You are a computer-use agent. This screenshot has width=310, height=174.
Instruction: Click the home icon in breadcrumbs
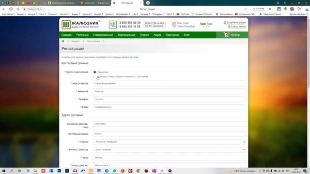63,41
